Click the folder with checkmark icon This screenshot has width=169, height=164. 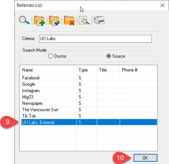54,20
